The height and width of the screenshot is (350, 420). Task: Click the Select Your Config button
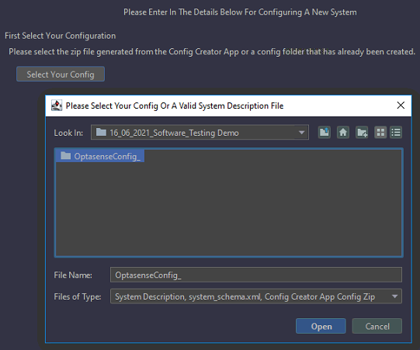pyautogui.click(x=61, y=75)
